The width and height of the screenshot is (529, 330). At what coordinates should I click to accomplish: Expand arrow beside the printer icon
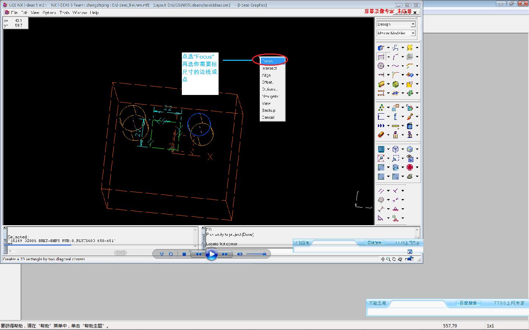[417, 176]
